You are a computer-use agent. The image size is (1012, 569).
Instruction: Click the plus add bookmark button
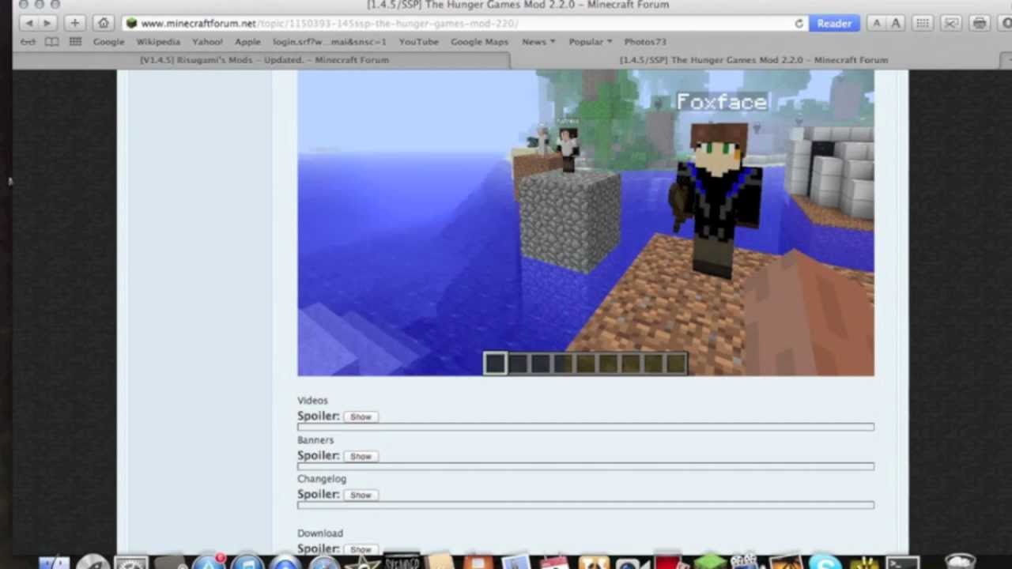(x=74, y=24)
